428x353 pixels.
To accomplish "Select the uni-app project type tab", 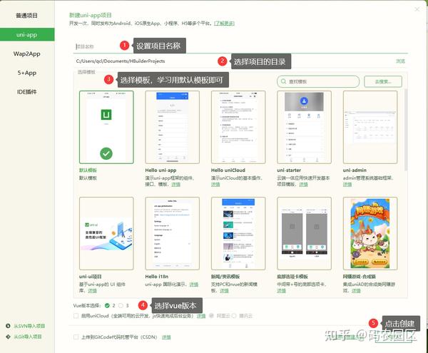I will [x=27, y=35].
